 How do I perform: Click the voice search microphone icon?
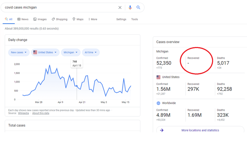click(130, 7)
